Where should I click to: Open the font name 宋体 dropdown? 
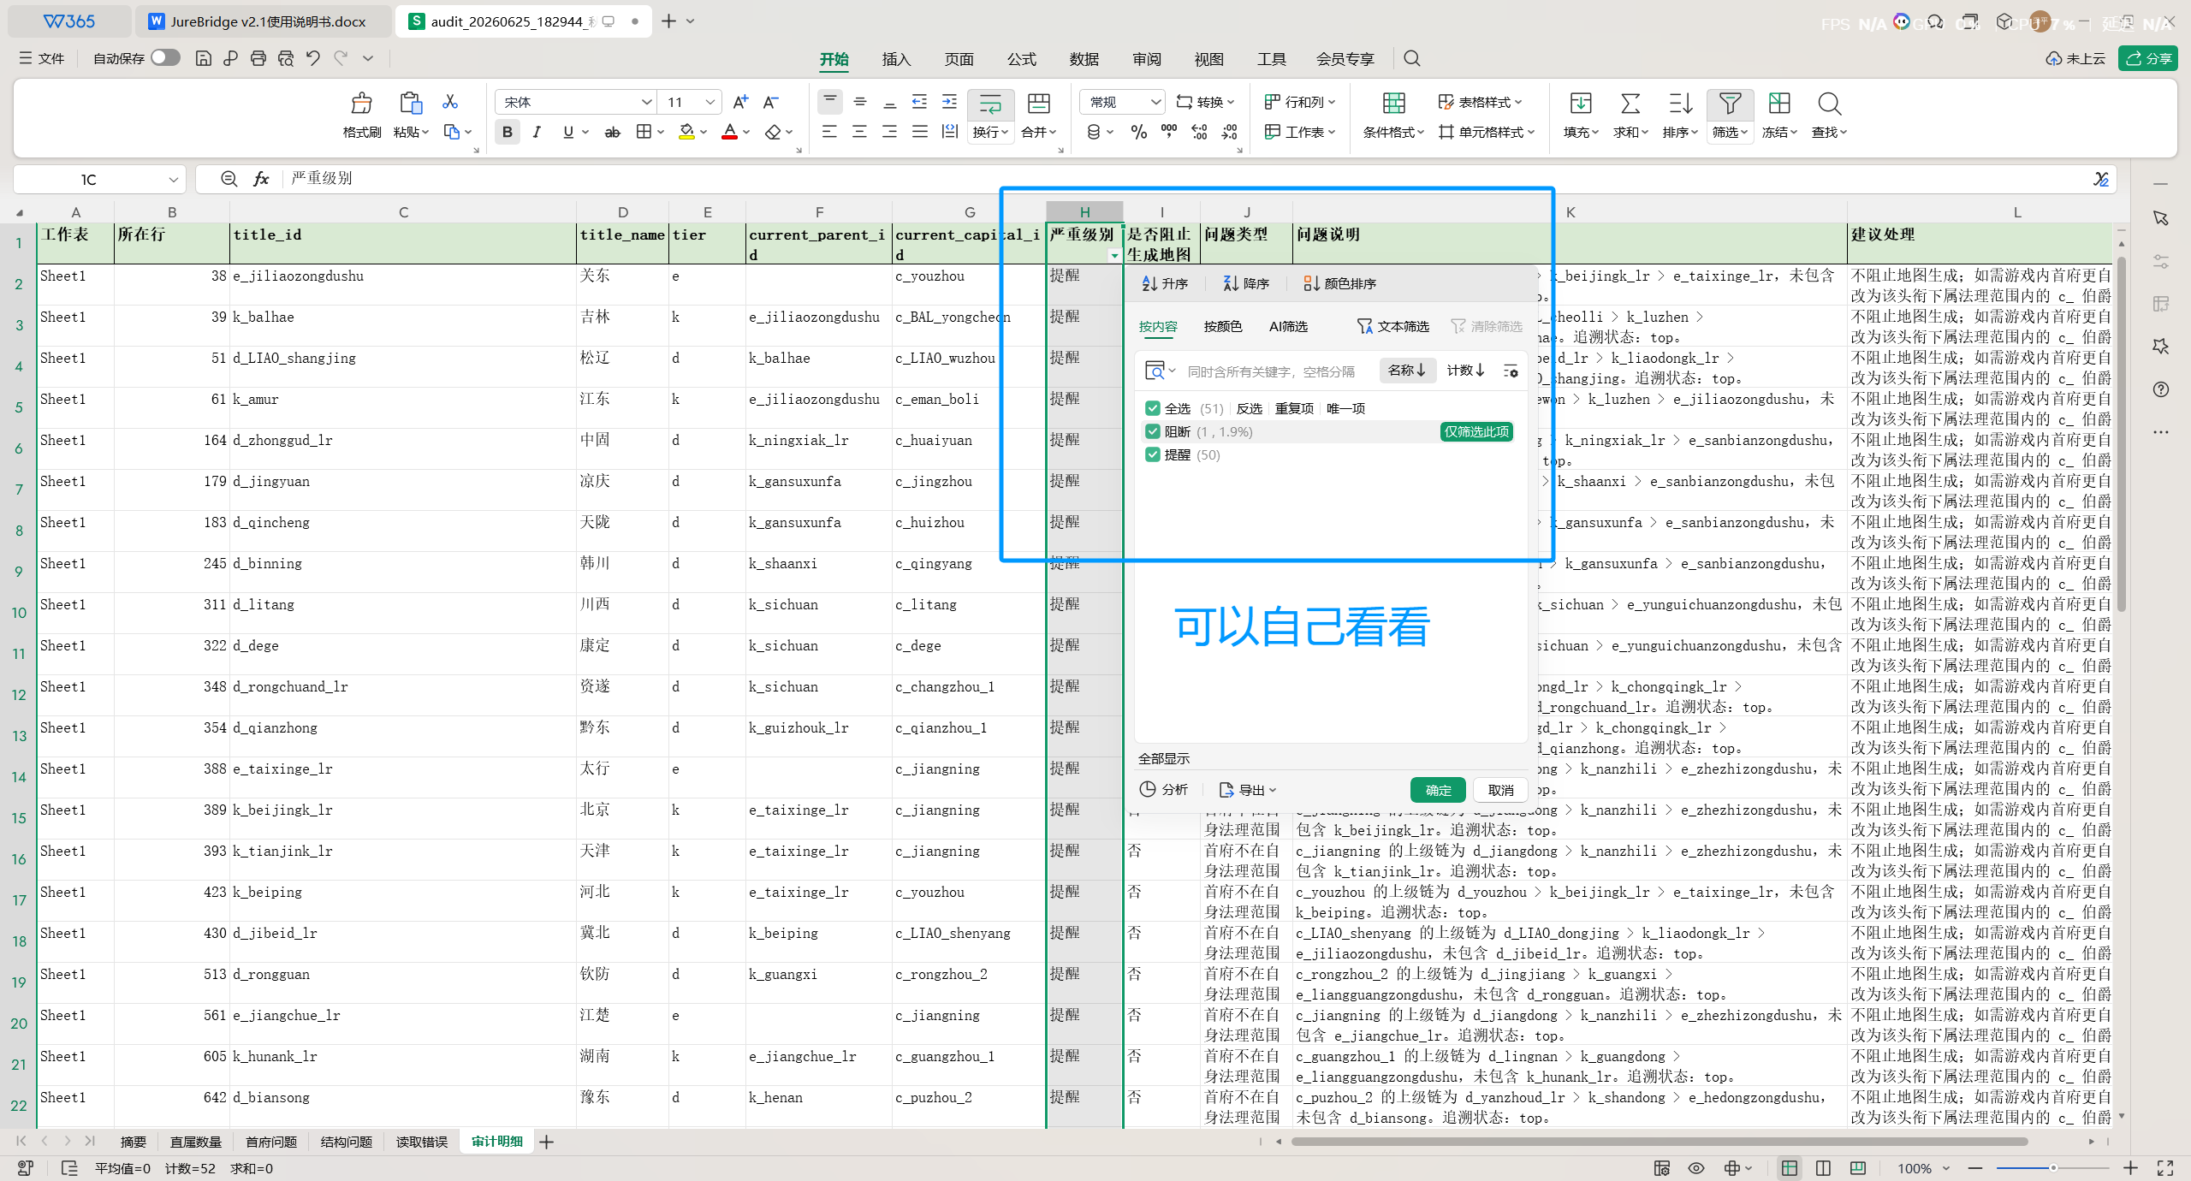[x=646, y=102]
